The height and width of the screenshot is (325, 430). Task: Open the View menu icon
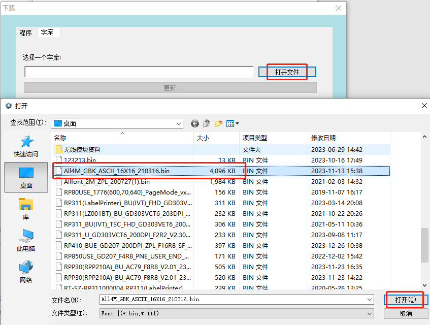(233, 123)
